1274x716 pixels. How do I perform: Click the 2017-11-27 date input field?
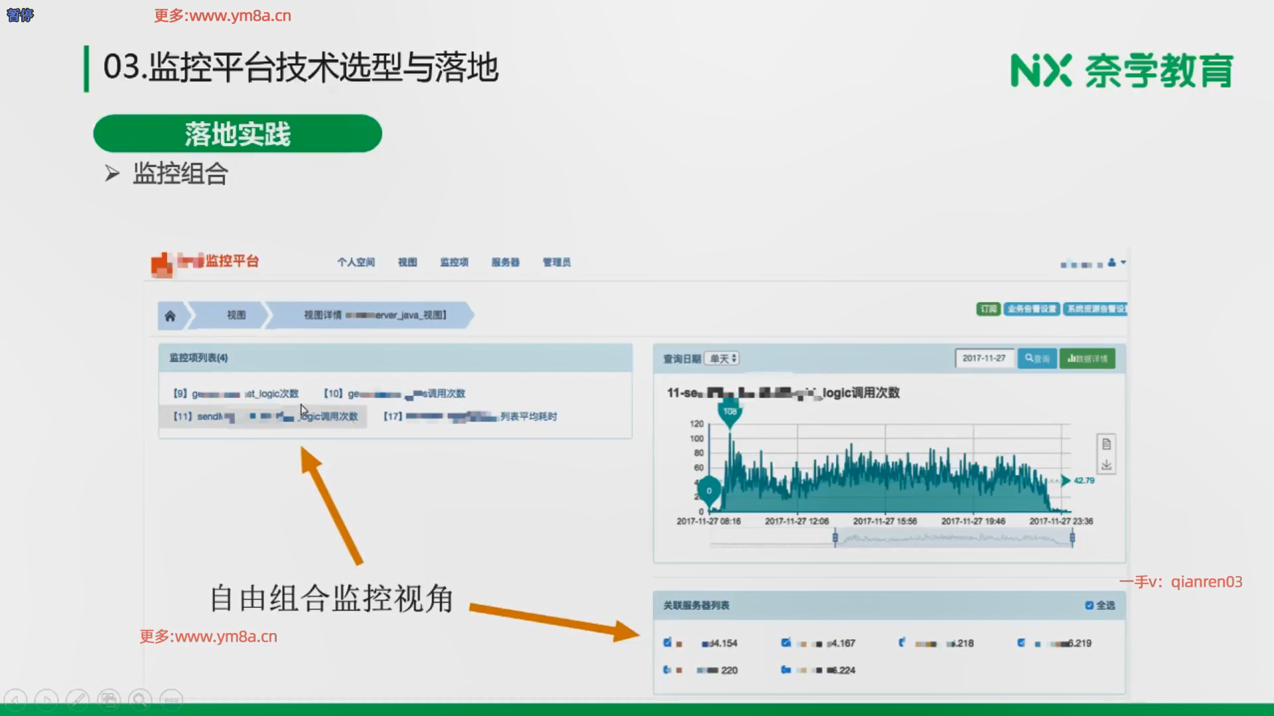point(984,359)
